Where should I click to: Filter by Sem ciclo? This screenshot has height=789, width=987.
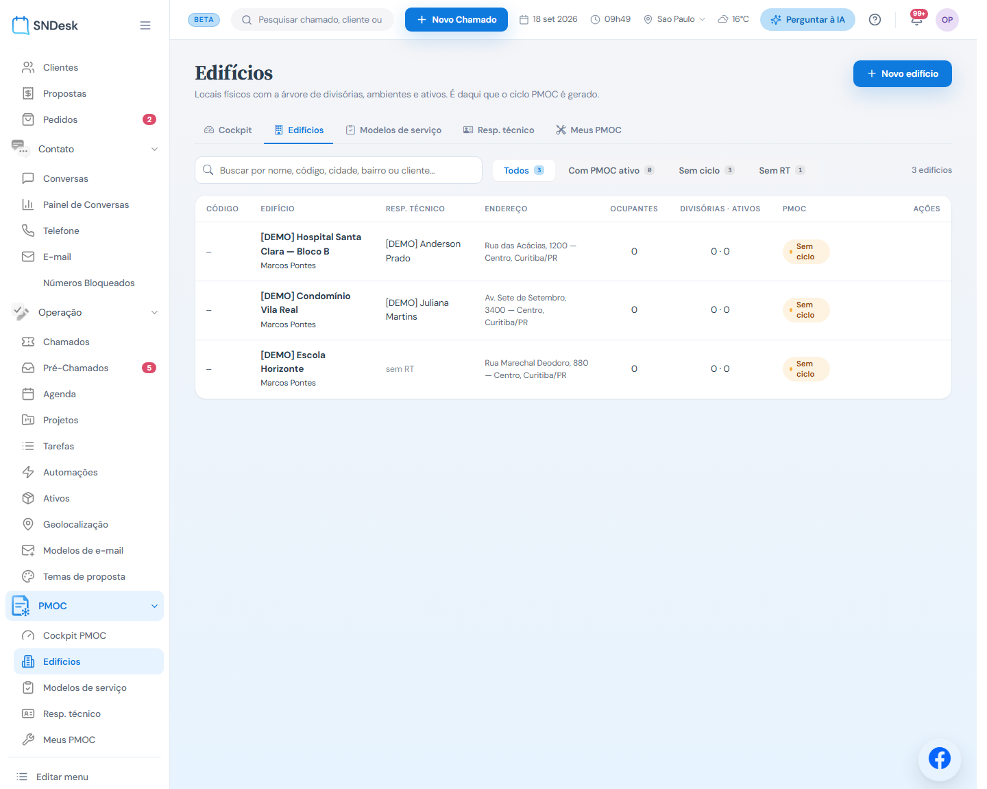click(706, 170)
